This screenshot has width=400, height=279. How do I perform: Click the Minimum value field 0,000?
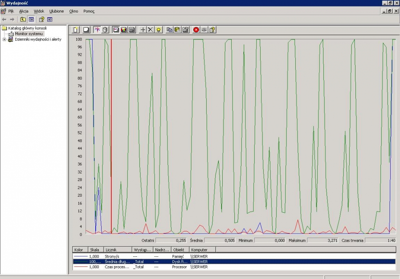[270, 240]
